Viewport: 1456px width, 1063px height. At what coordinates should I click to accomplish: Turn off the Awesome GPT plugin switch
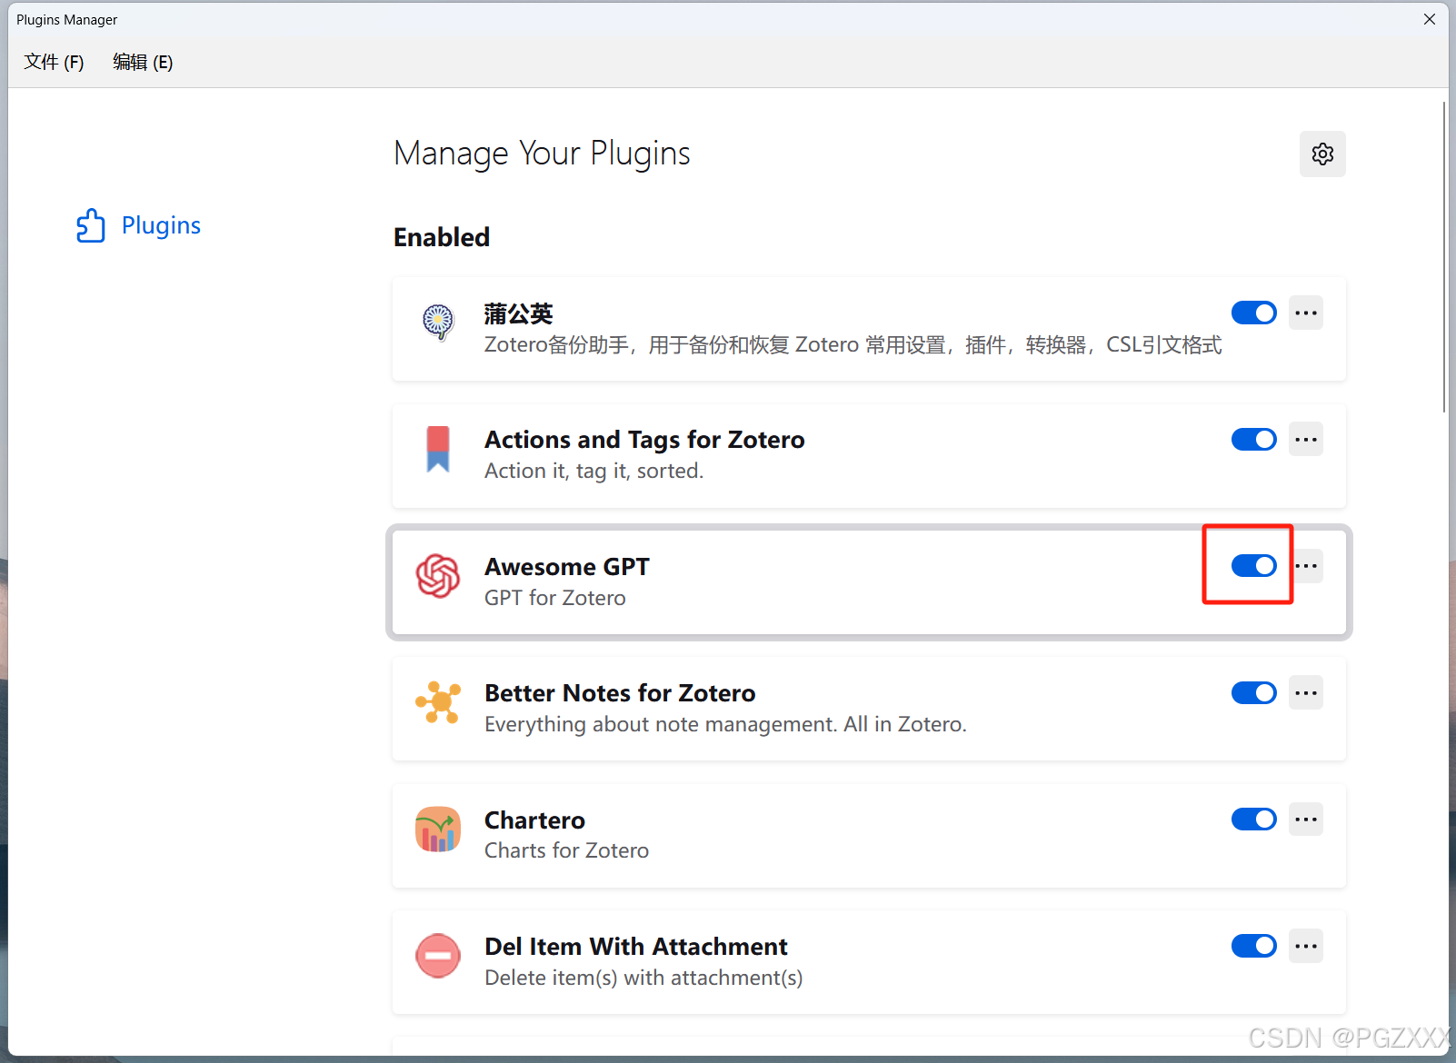(1254, 566)
